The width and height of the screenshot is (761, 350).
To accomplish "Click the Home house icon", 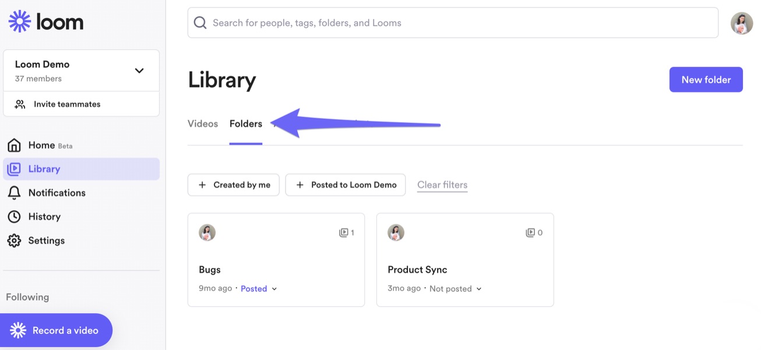I will point(14,145).
